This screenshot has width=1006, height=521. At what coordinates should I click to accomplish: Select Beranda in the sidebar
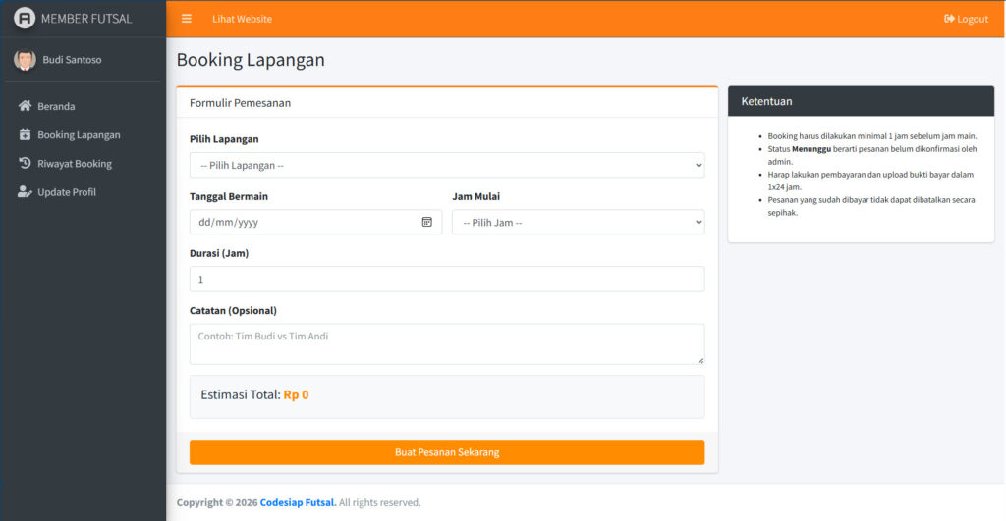click(x=56, y=106)
